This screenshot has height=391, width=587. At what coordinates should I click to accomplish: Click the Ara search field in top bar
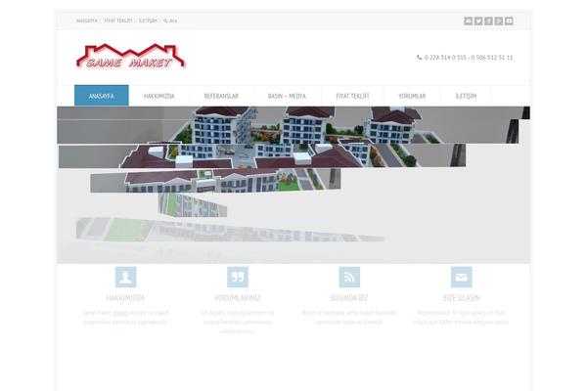173,21
